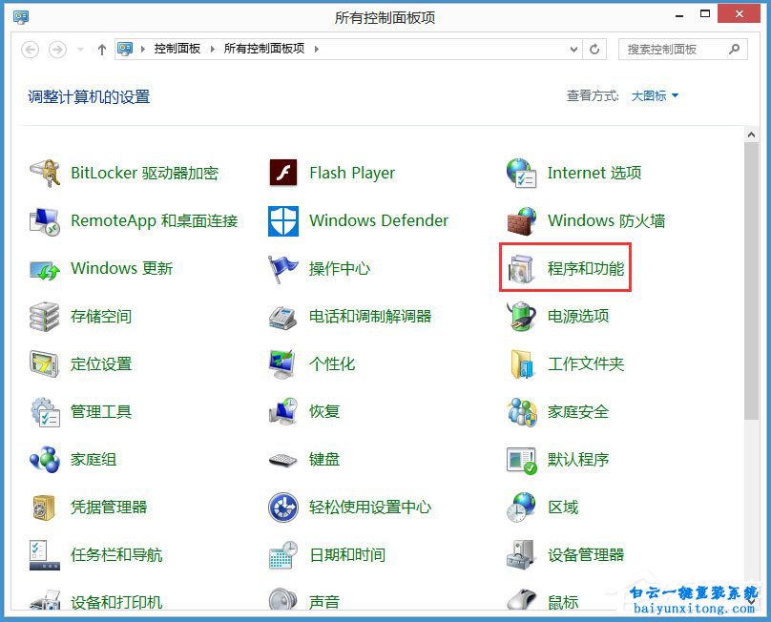Open 程序和功能 (Programs and Features)
Viewport: 771px width, 622px height.
coord(586,268)
